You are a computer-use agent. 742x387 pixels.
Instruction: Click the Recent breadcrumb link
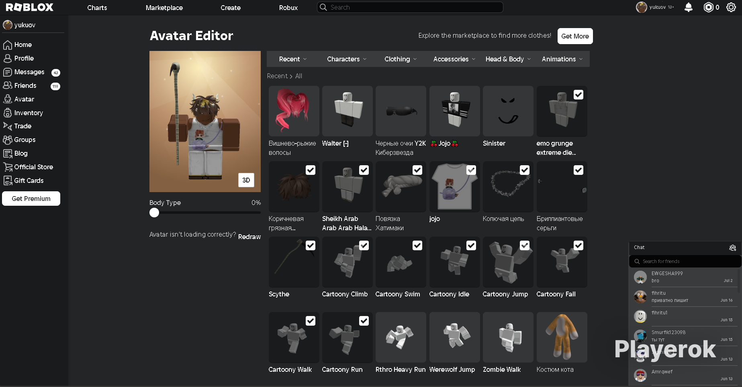pyautogui.click(x=277, y=76)
